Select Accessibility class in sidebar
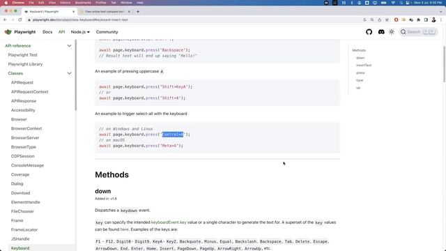446x251 pixels. [23, 110]
